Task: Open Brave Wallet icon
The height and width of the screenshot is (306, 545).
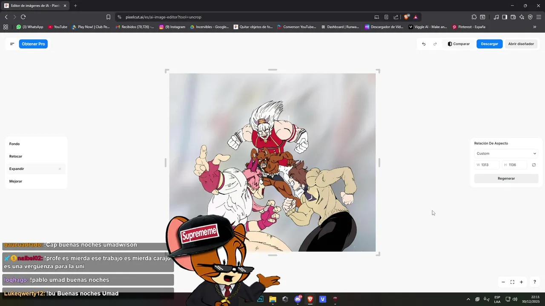Action: (513, 17)
